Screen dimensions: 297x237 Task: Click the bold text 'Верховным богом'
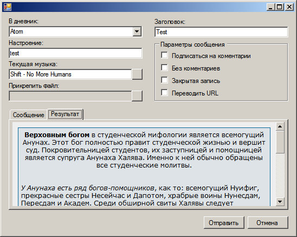pos(57,135)
